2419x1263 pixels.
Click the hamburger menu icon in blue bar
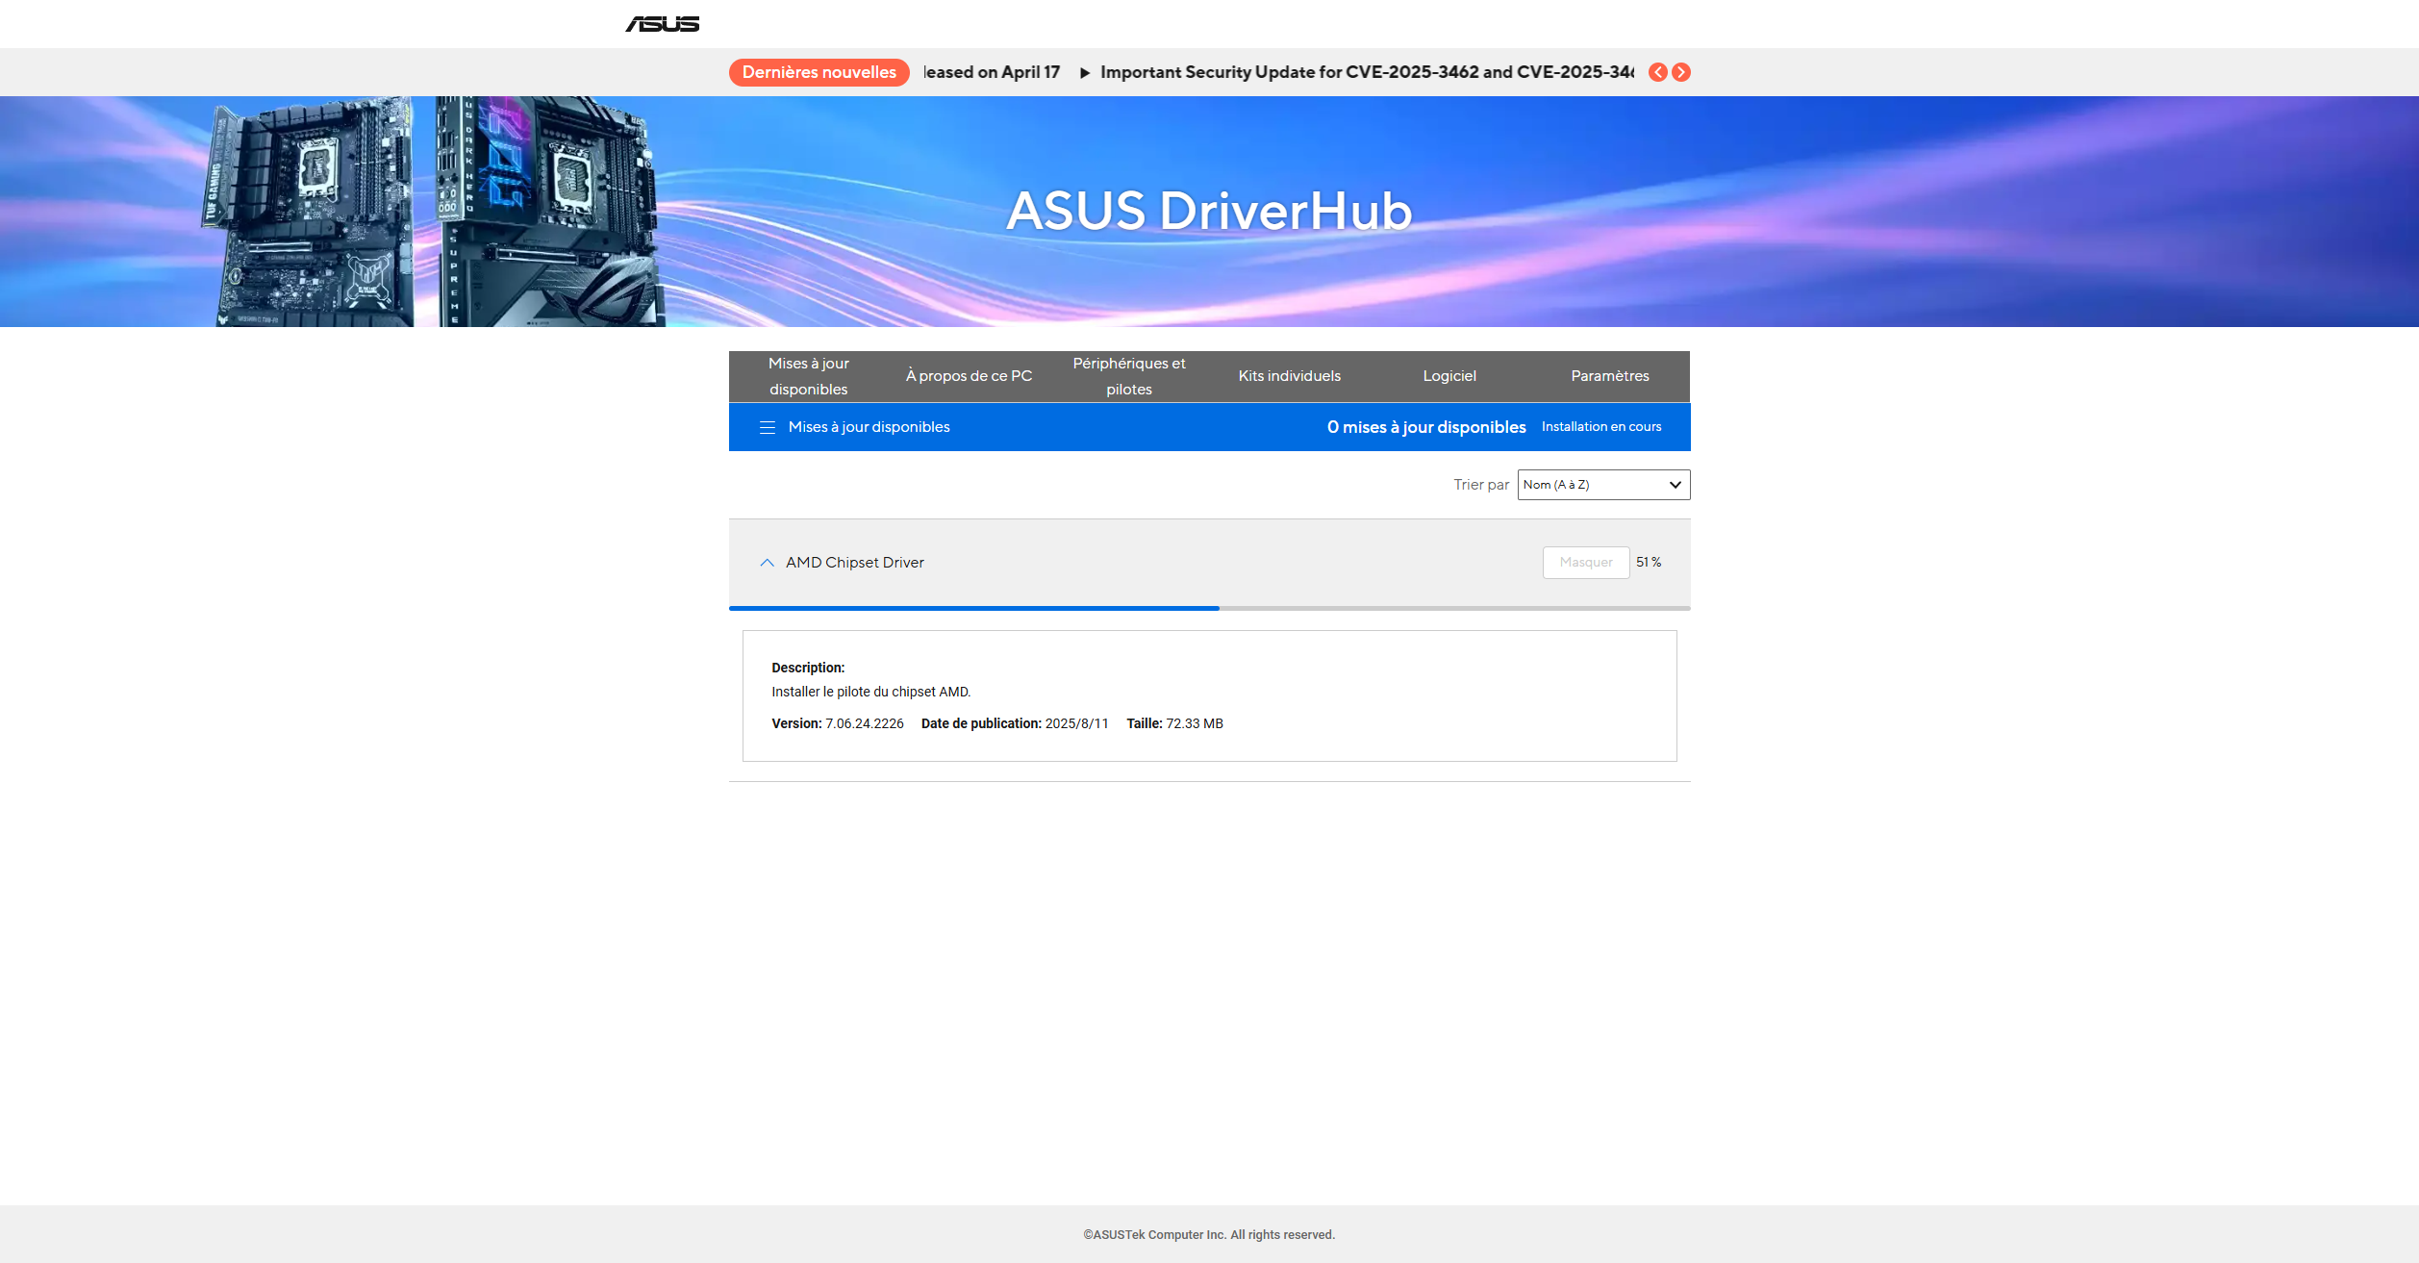pyautogui.click(x=767, y=427)
